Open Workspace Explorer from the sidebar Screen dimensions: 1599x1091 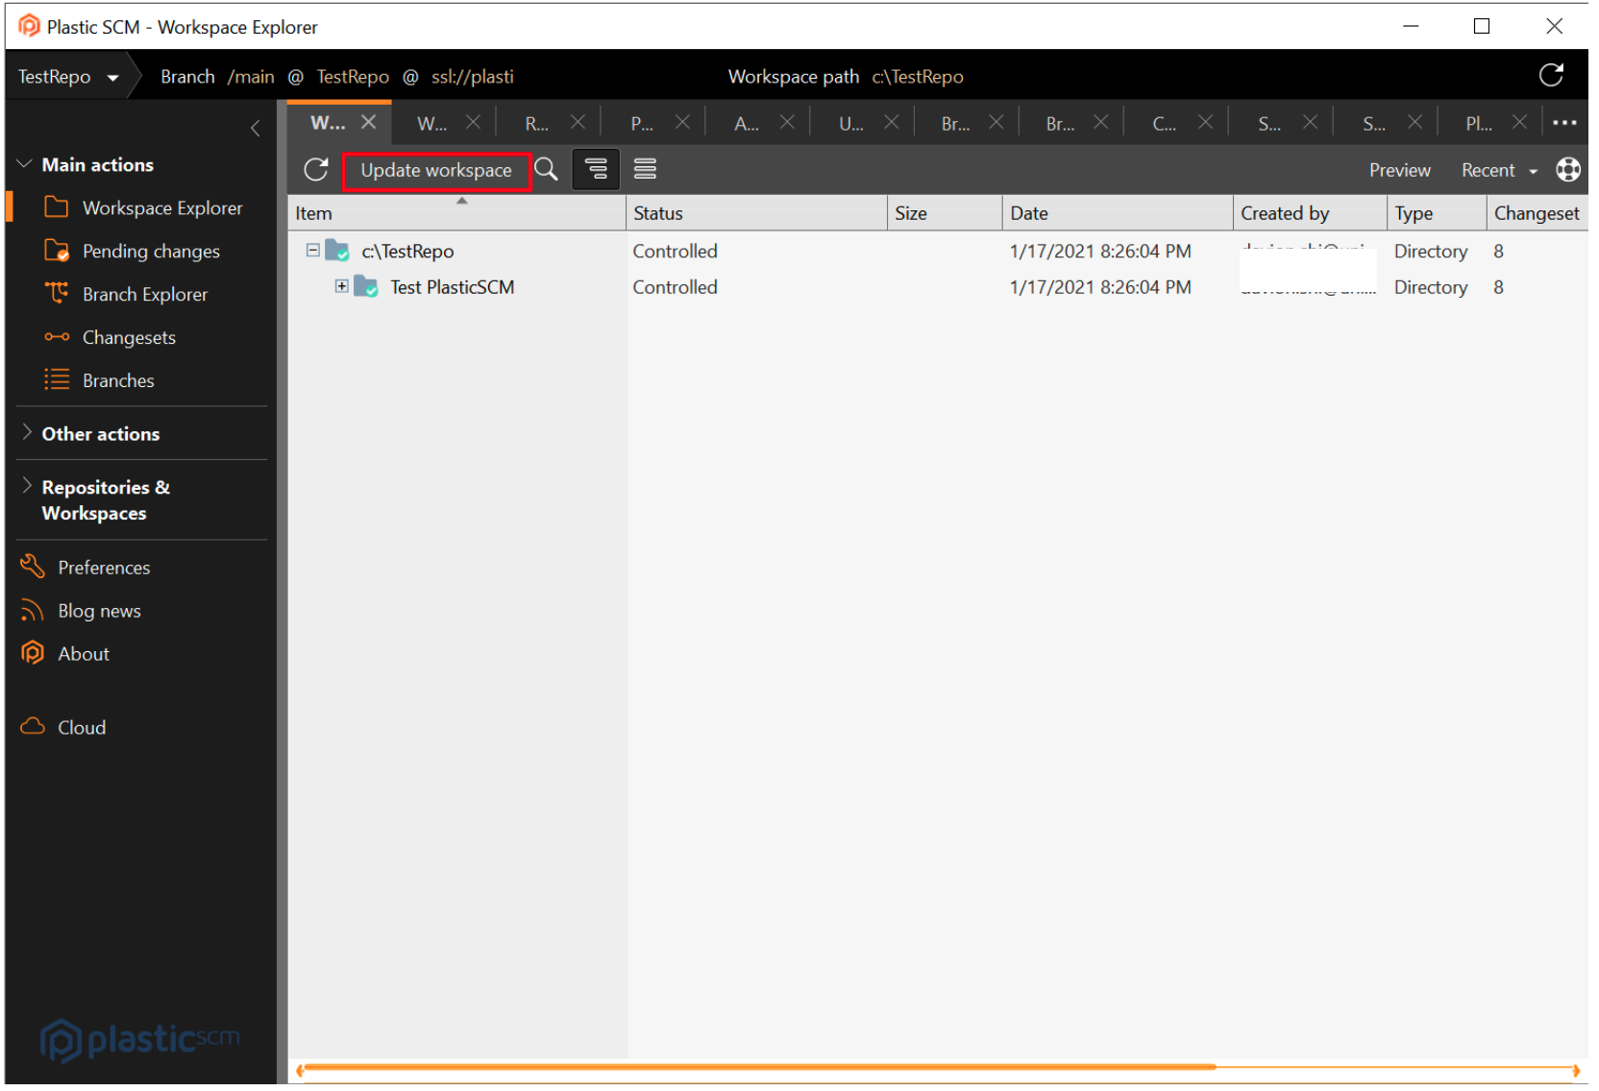[x=143, y=208]
